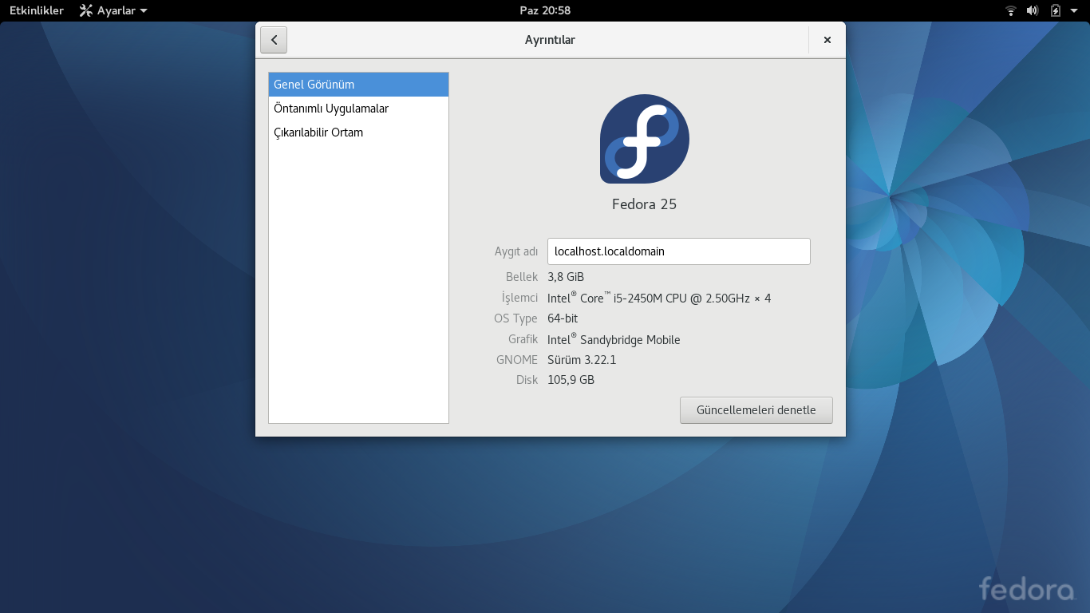
Task: Click the disk value 105,9 GB
Action: [571, 380]
